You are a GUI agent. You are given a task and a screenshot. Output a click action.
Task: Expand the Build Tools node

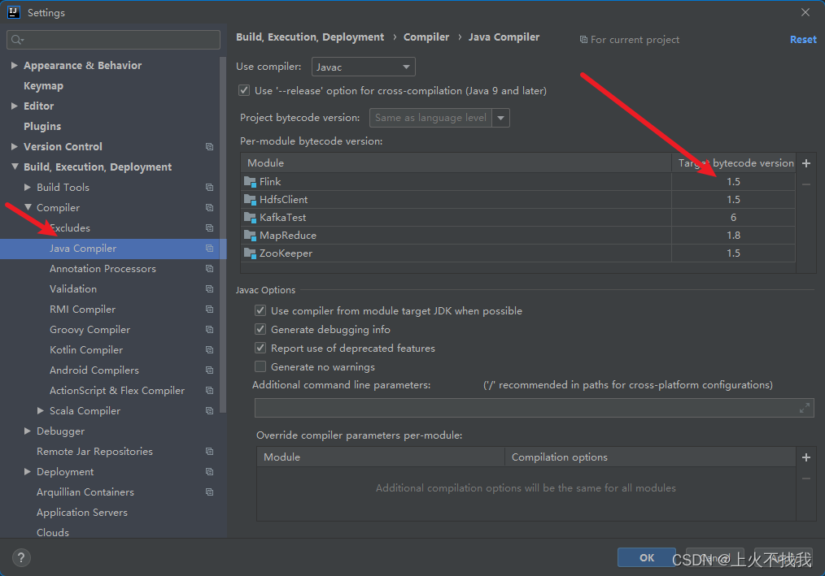point(28,187)
